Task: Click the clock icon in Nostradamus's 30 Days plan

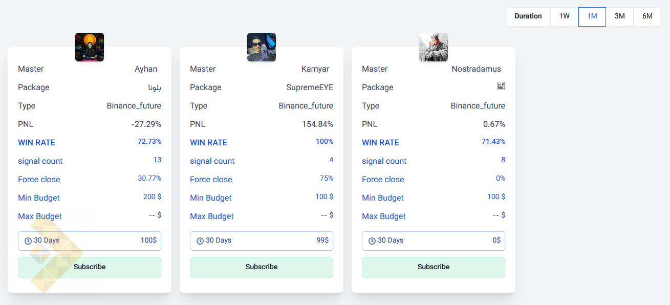Action: click(372, 241)
